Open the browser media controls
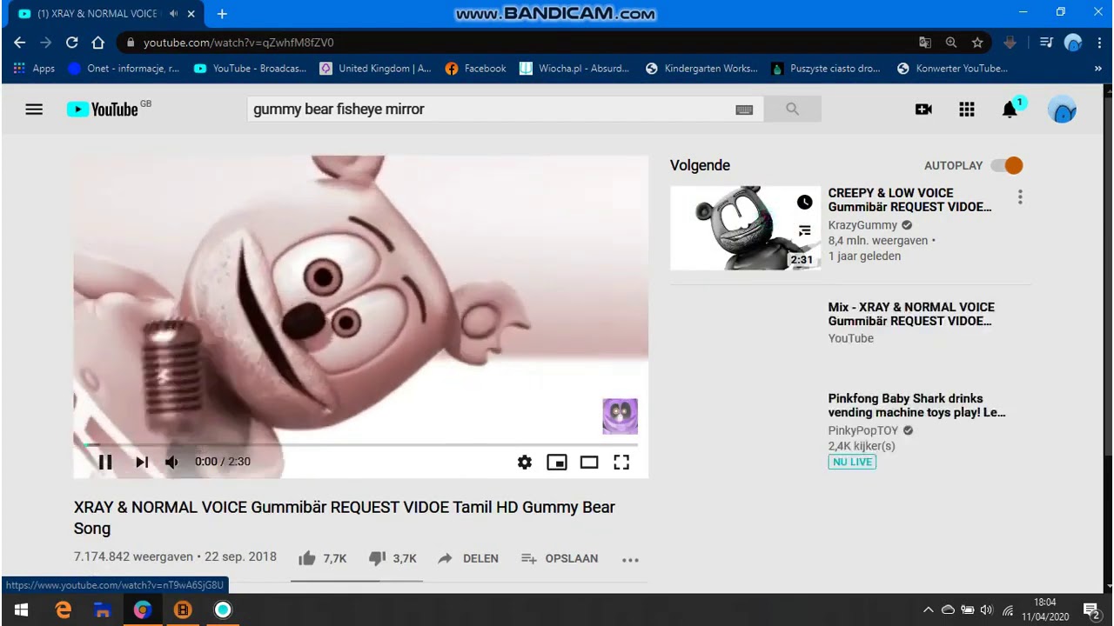Viewport: 1114px width, 626px height. click(1046, 43)
